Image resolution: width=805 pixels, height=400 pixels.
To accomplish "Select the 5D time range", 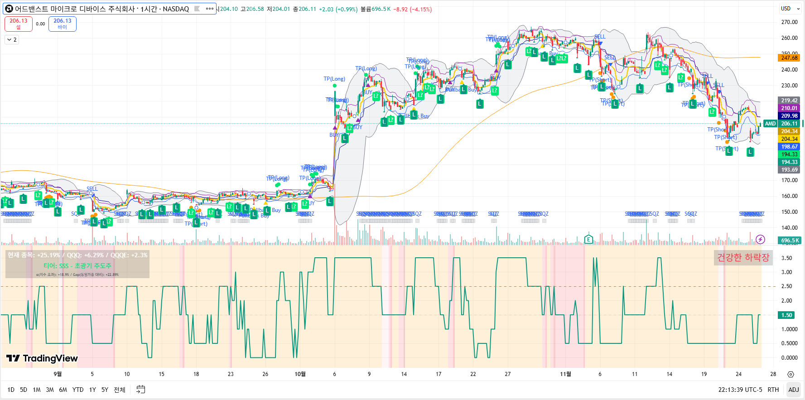I will [24, 390].
